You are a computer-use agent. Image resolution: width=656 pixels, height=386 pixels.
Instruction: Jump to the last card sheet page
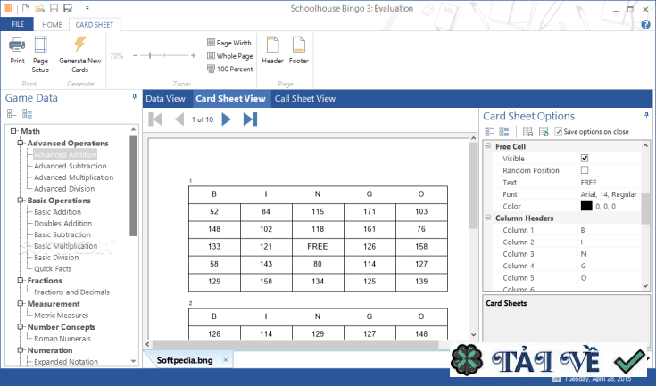point(250,119)
